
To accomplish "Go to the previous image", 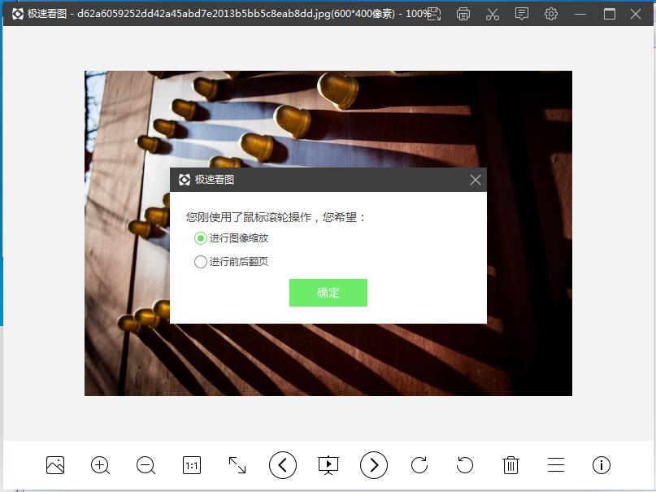I will click(x=283, y=465).
